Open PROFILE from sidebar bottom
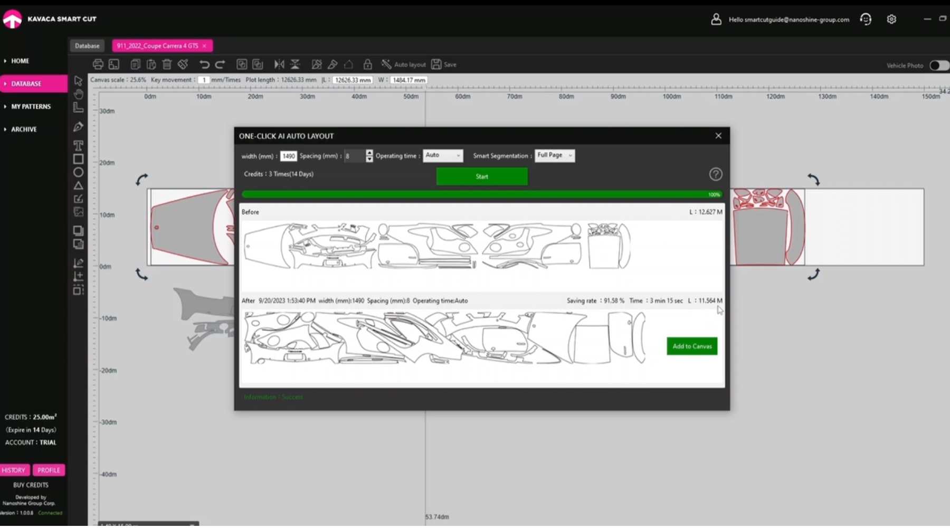 click(x=49, y=470)
